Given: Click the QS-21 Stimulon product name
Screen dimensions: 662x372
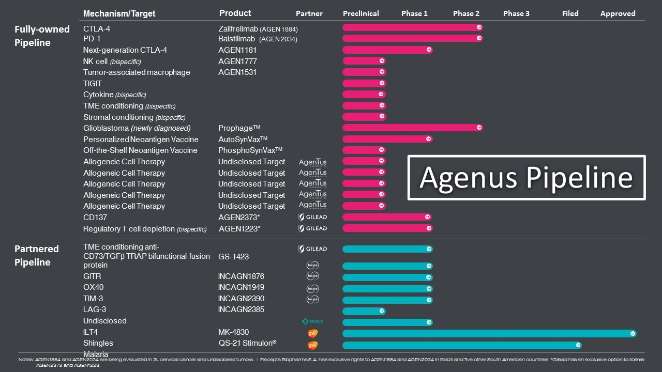Looking at the screenshot, I should click(247, 343).
